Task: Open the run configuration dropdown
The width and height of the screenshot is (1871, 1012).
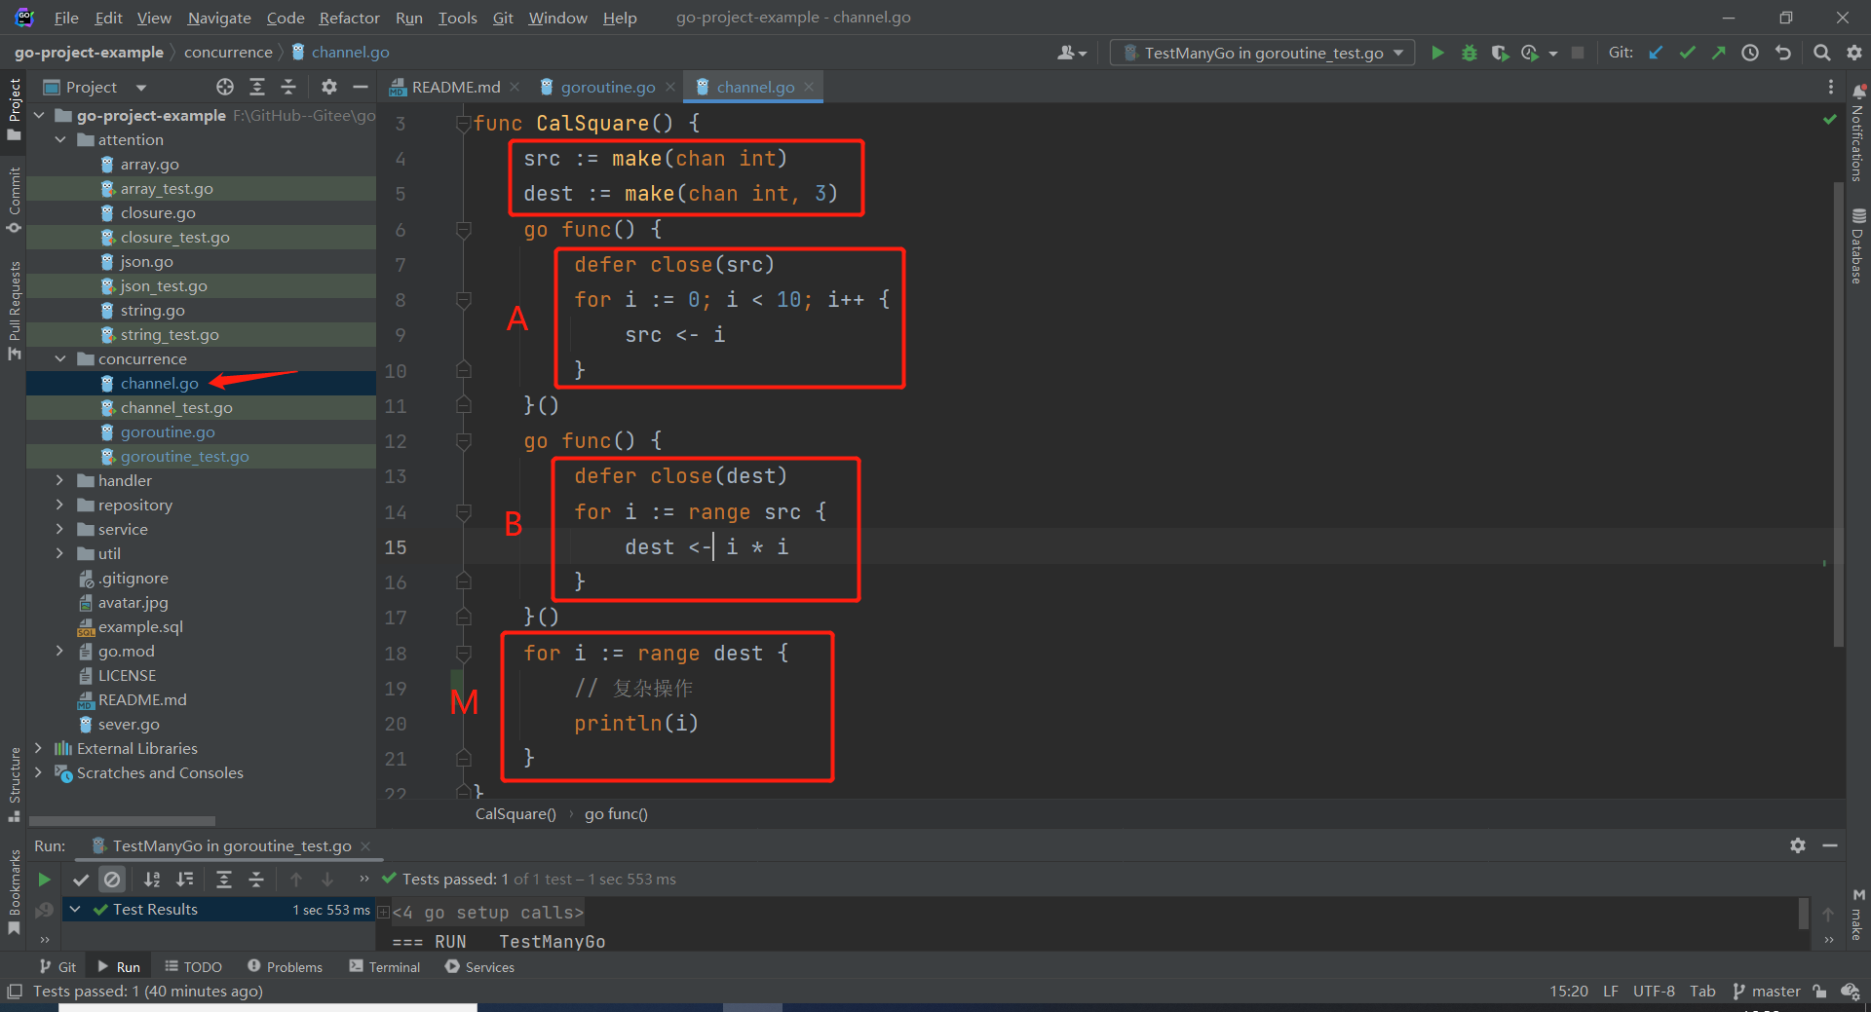Action: tap(1263, 54)
